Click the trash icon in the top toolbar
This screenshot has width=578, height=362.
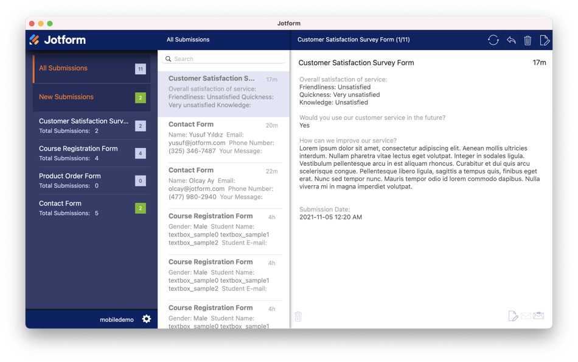pos(528,40)
